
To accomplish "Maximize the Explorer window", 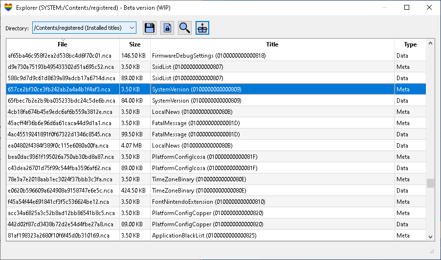I will (x=407, y=7).
